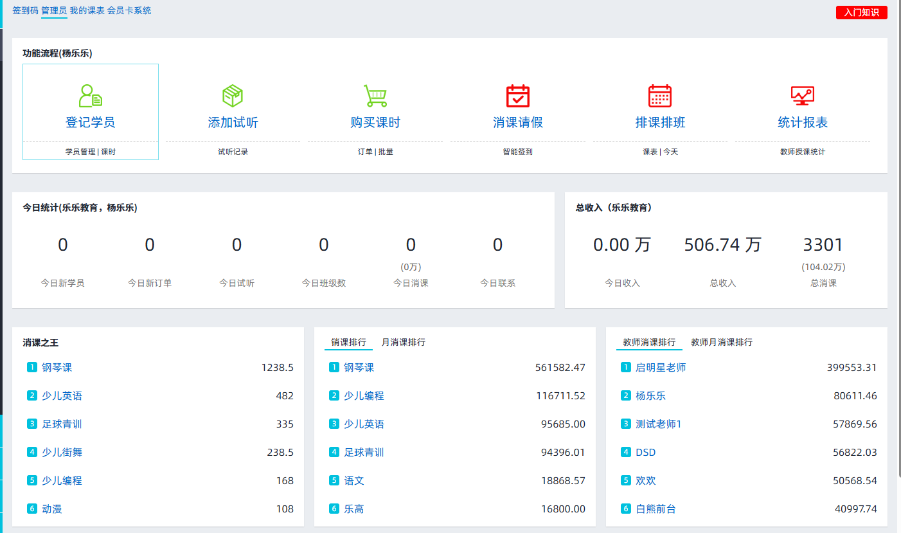Open teacher 欢欢 link
The width and height of the screenshot is (901, 533).
pos(646,480)
